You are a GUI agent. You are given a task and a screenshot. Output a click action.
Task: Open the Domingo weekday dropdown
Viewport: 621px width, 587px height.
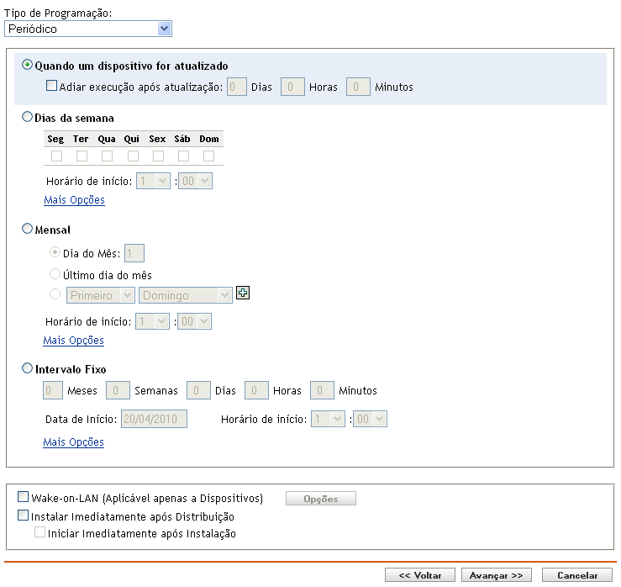click(186, 295)
